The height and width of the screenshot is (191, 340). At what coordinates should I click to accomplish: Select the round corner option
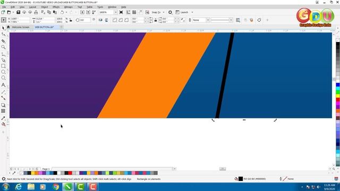(115, 20)
